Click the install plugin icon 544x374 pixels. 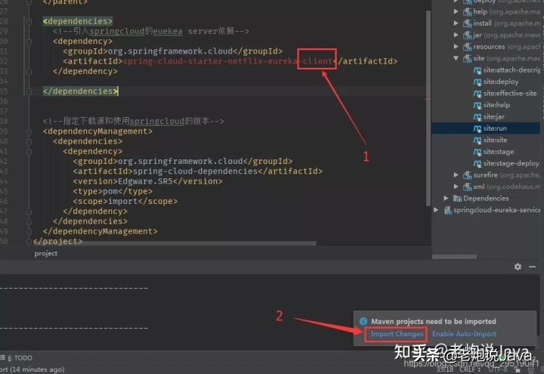point(467,23)
